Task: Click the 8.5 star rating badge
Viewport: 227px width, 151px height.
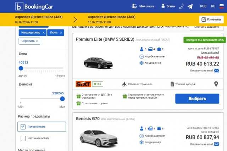Action: tap(98, 84)
